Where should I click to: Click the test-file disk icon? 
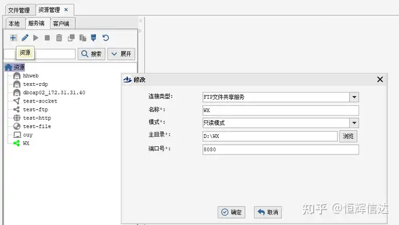tap(17, 126)
